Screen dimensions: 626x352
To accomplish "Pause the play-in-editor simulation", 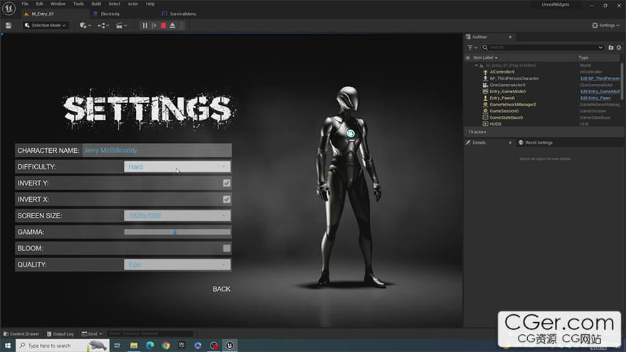I will [145, 26].
